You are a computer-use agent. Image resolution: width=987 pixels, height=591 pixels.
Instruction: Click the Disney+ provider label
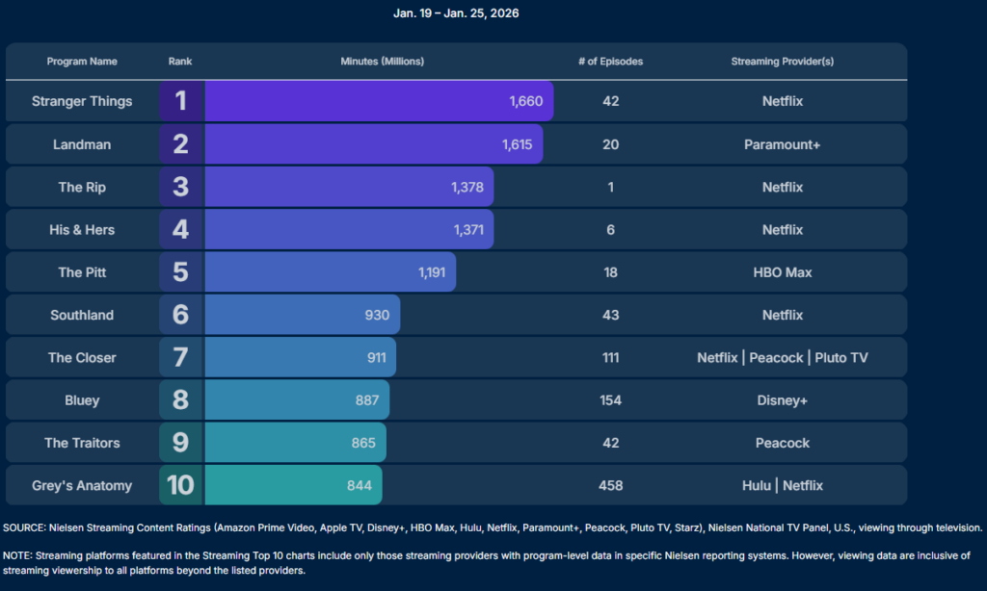point(782,400)
